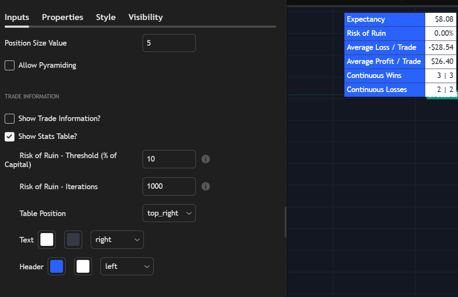Image resolution: width=458 pixels, height=297 pixels.
Task: Edit the Risk of Ruin Iterations field
Action: (x=169, y=186)
